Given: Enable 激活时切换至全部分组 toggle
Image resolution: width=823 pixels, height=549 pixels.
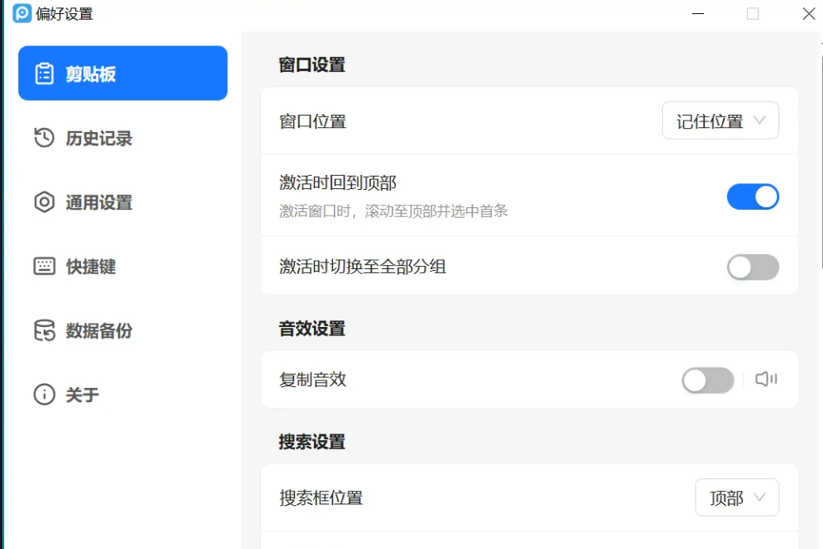Looking at the screenshot, I should (x=753, y=267).
